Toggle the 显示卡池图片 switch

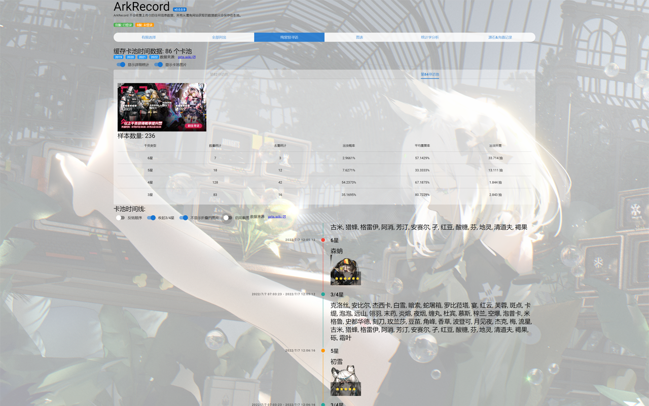point(159,65)
